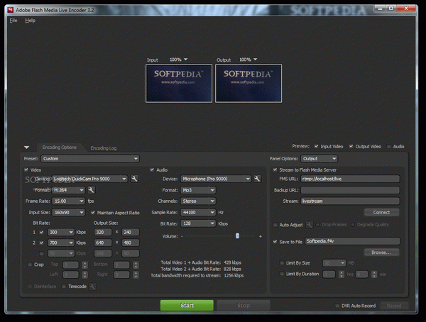The height and width of the screenshot is (322, 426).
Task: Open bit rate 300 Kbps dropdown
Action: click(x=61, y=232)
